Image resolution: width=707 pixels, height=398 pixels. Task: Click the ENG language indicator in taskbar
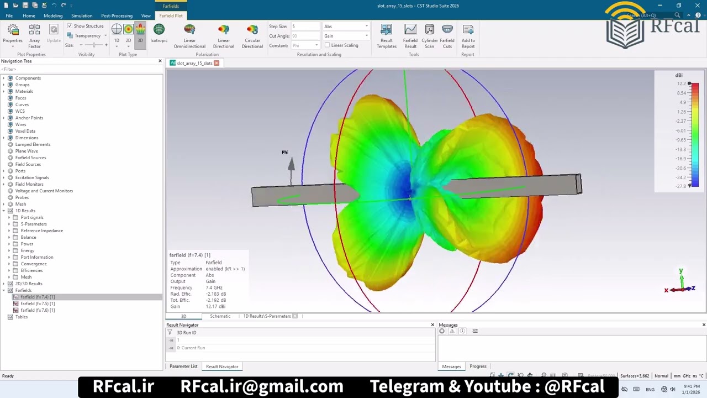pos(650,389)
